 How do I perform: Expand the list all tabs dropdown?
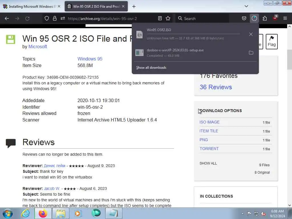point(246,6)
